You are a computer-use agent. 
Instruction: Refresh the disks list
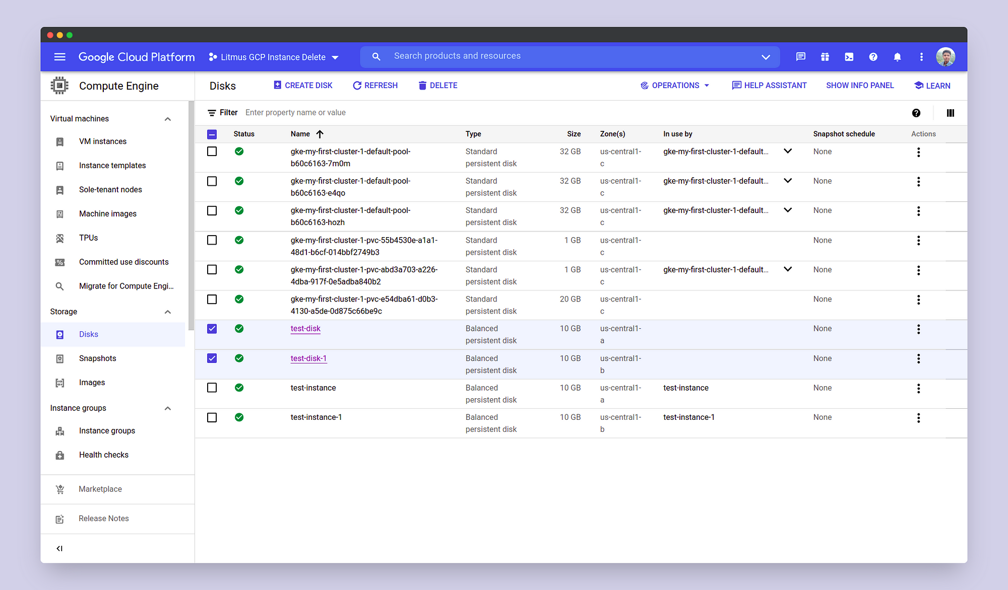click(375, 86)
